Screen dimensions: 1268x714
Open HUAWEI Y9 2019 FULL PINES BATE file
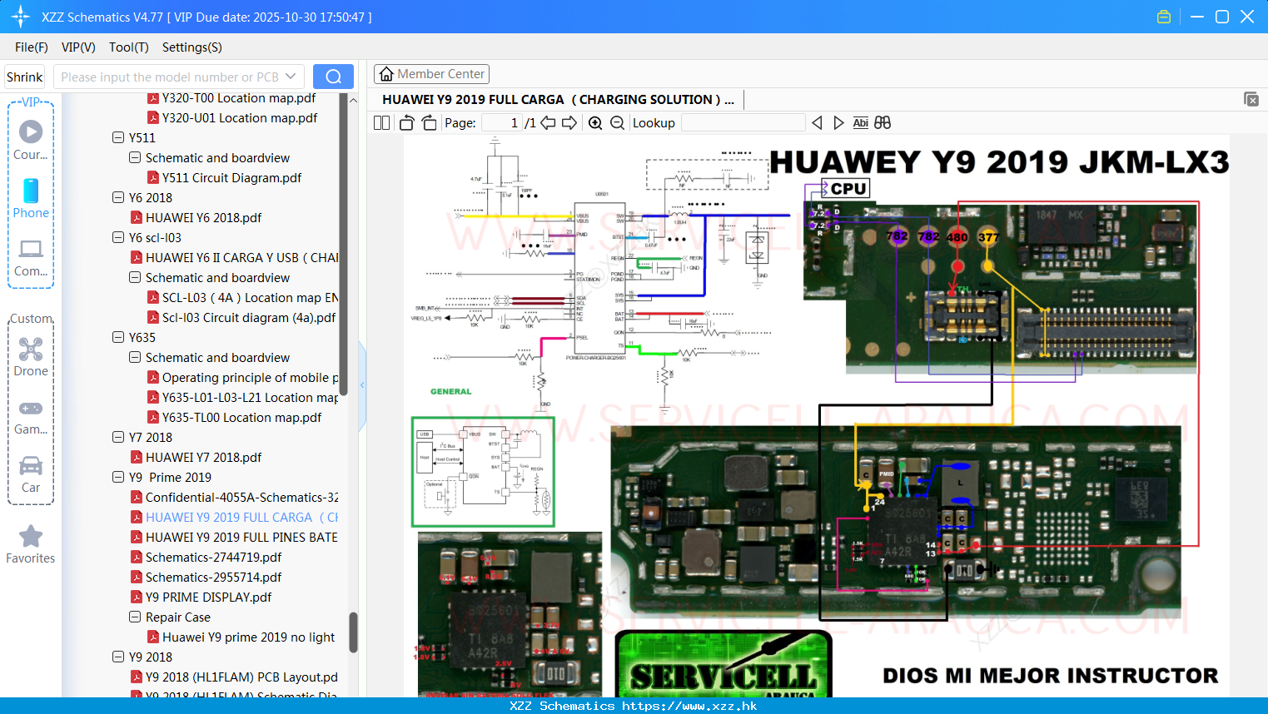click(234, 538)
